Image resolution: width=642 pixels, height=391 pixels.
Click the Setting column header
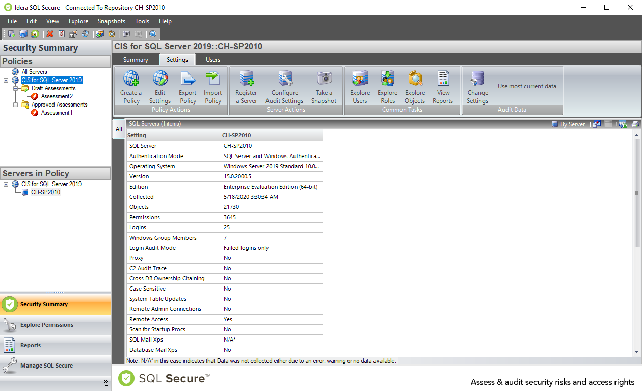click(173, 135)
